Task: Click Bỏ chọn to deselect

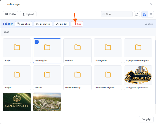Action: 149,24
